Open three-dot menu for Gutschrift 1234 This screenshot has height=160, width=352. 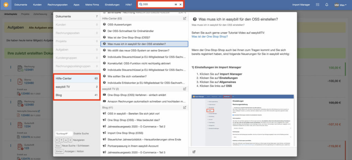pos(11,124)
